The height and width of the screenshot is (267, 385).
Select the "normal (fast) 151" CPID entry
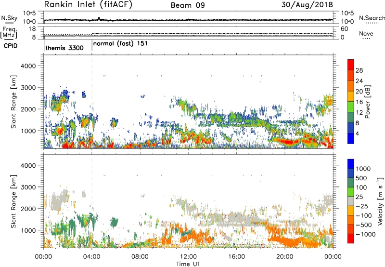coord(120,44)
